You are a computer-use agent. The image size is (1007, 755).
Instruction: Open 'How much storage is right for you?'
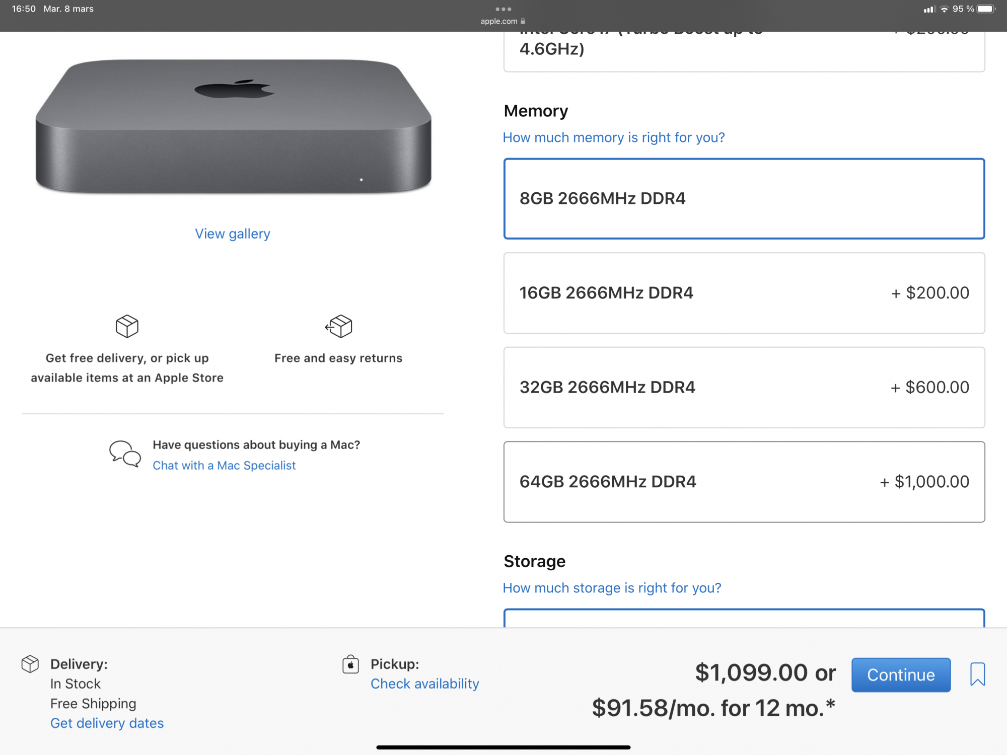pyautogui.click(x=612, y=588)
